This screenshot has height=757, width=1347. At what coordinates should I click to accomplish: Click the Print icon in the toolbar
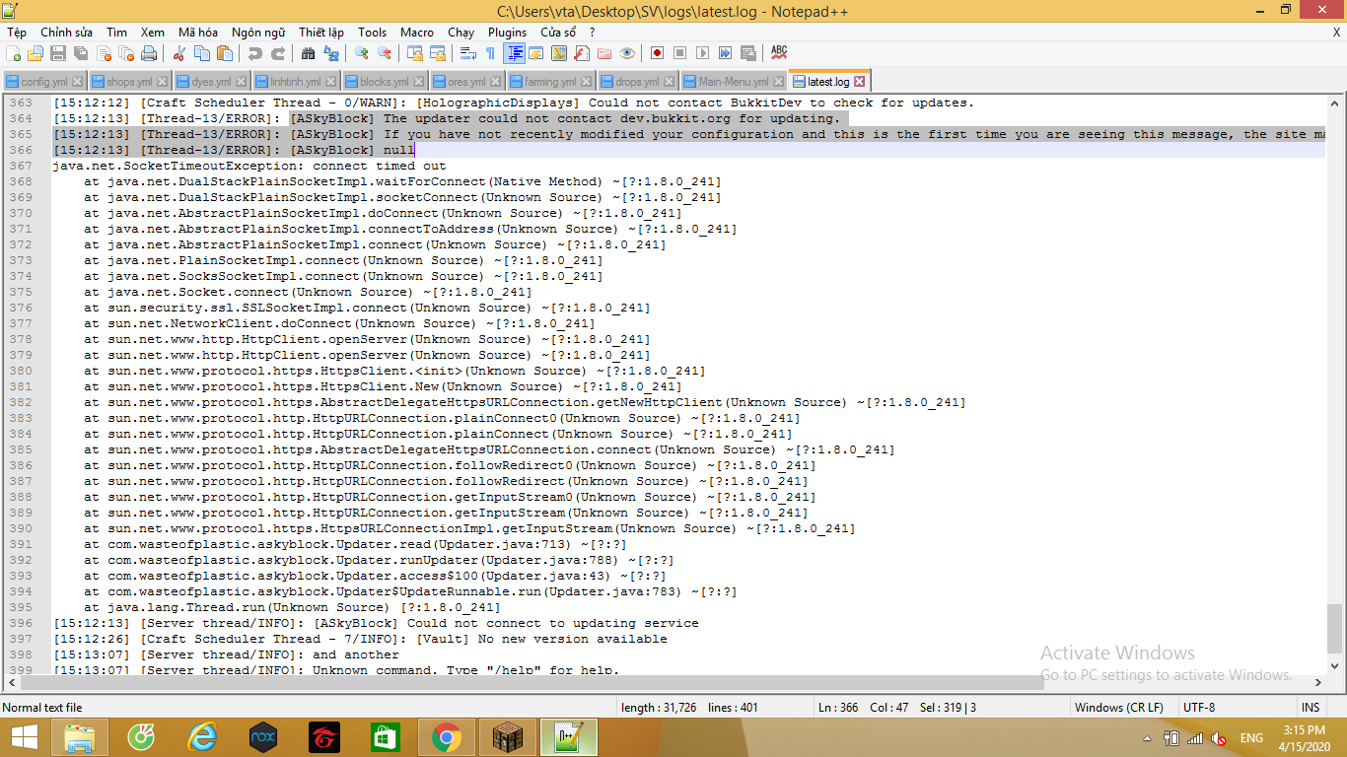(x=149, y=53)
